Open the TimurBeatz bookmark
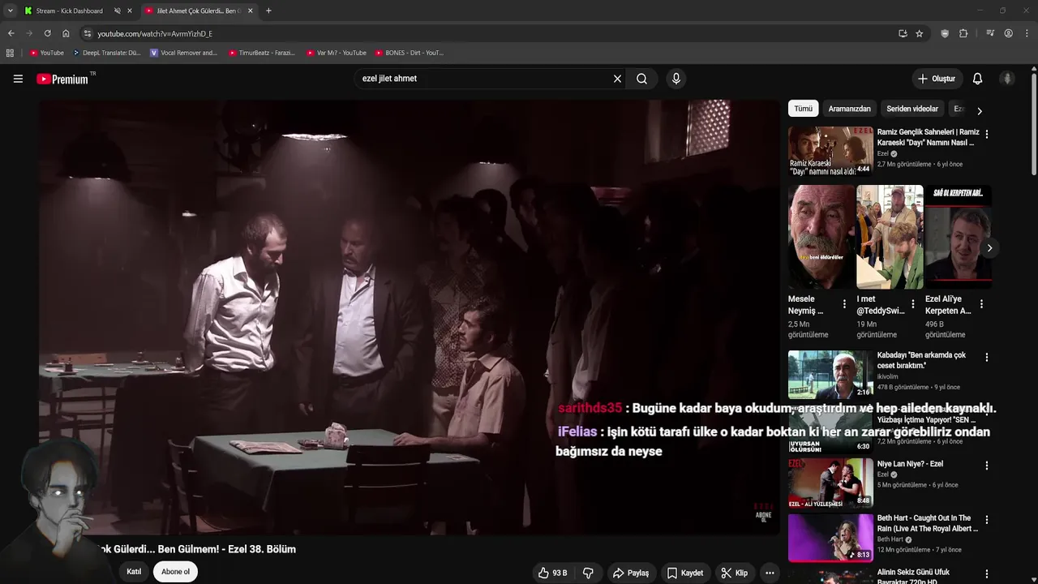Image resolution: width=1038 pixels, height=584 pixels. point(261,53)
